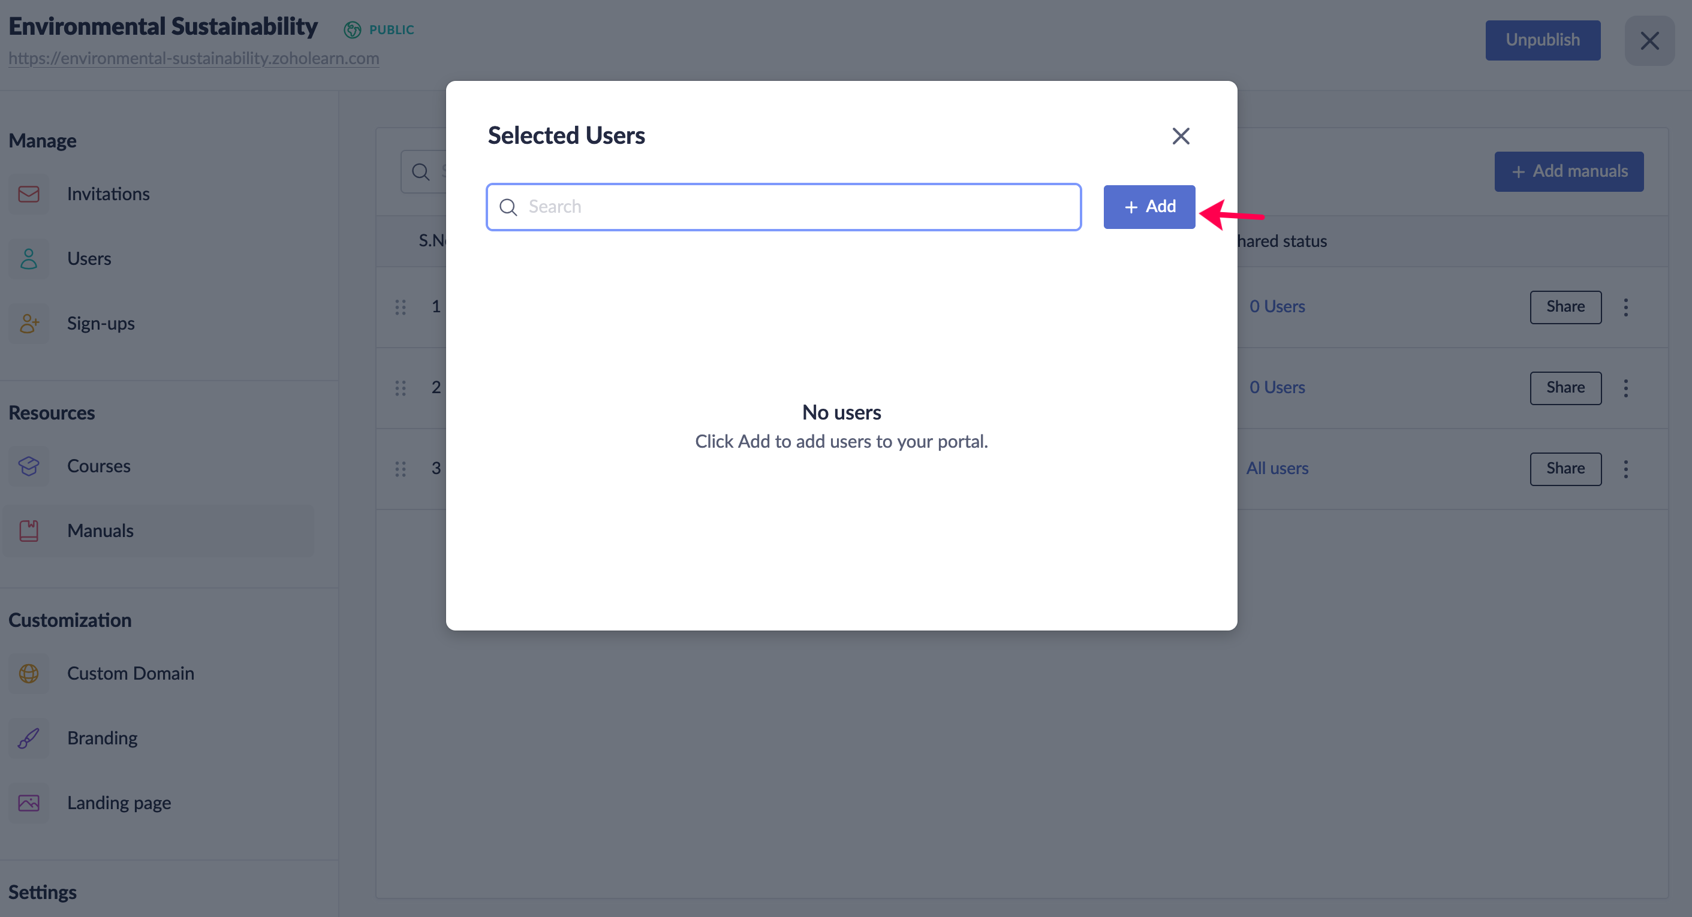Click the Manuals book icon

(x=29, y=531)
